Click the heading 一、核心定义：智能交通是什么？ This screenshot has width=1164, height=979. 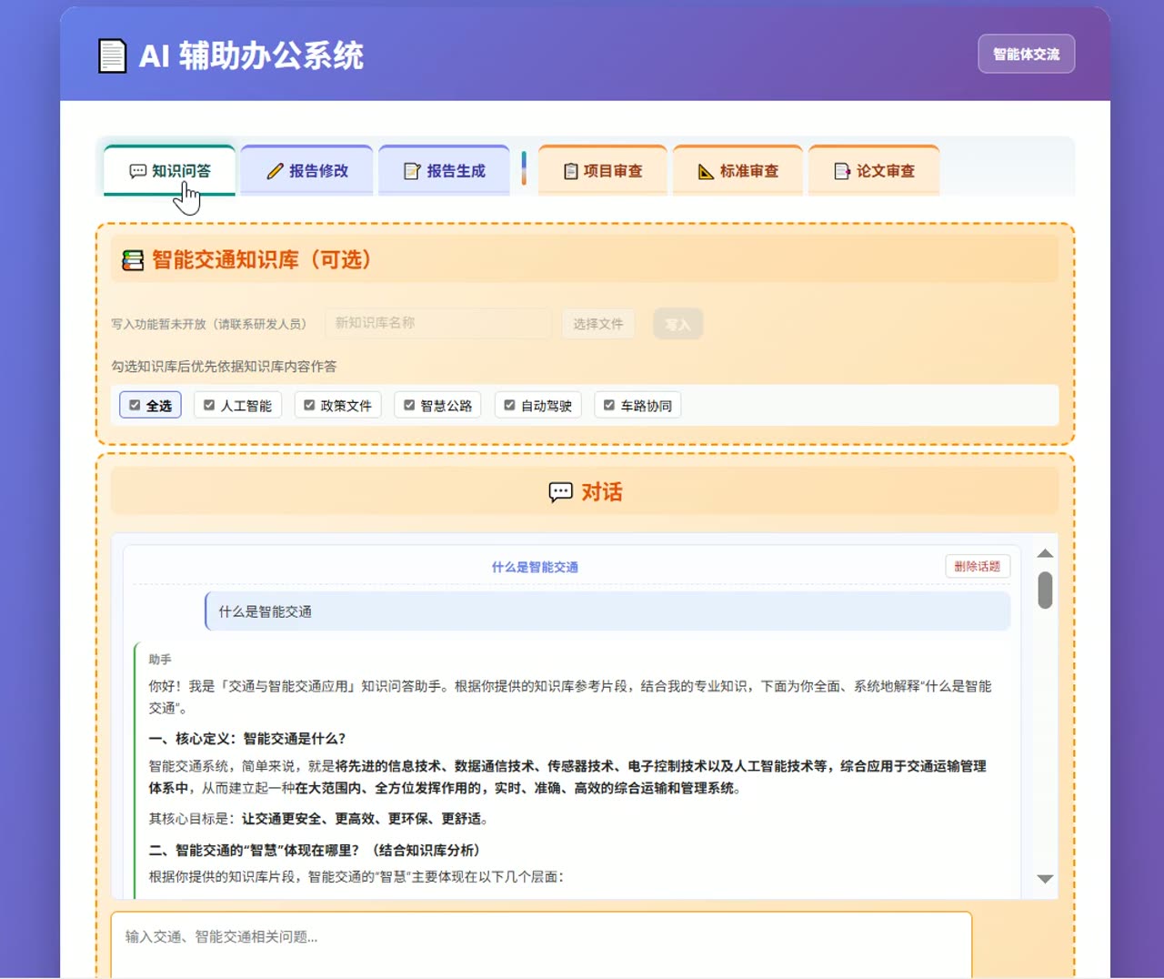point(247,739)
